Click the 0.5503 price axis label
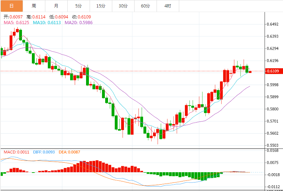The height and width of the screenshot is (191, 283). [x=272, y=146]
